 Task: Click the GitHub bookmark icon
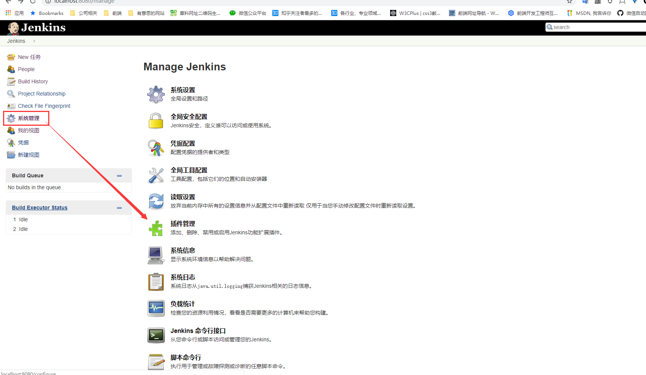pos(620,13)
